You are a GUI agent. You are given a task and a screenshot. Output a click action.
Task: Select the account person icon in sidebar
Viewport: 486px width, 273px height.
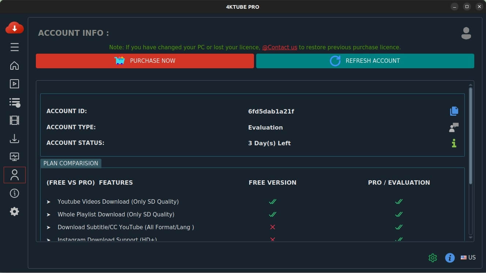click(15, 175)
